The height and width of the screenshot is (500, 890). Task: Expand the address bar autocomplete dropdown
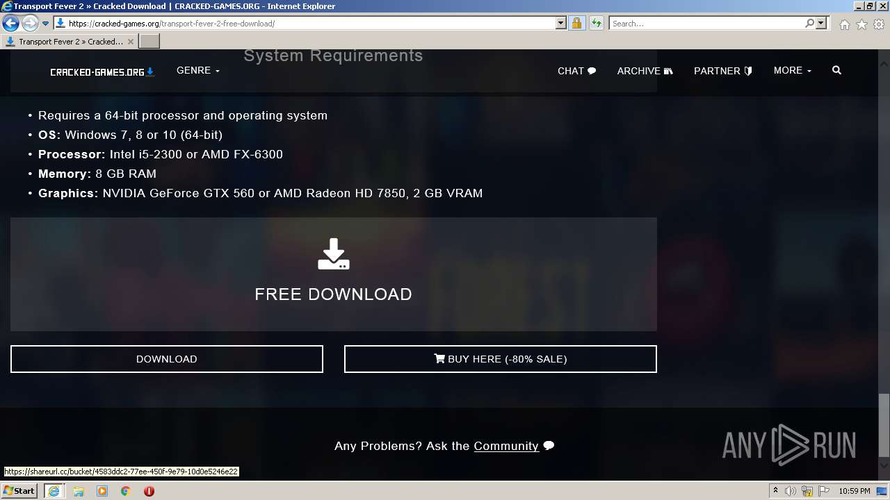(561, 24)
